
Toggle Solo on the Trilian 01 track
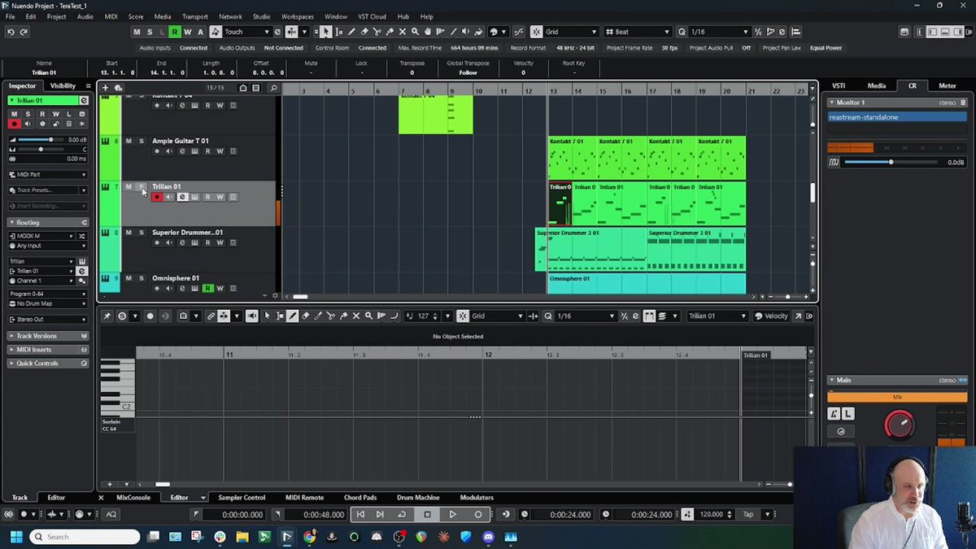coord(141,187)
